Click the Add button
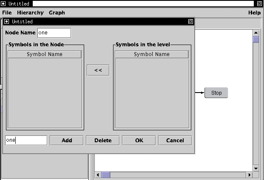264x180 pixels. click(x=67, y=141)
